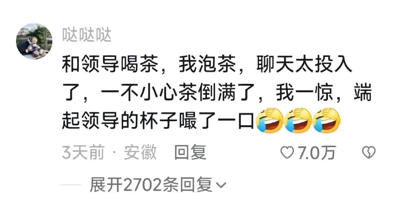Viewport: 396px width, 198px height.
Task: Expand the 展开2702条回复 thread
Action: (158, 185)
